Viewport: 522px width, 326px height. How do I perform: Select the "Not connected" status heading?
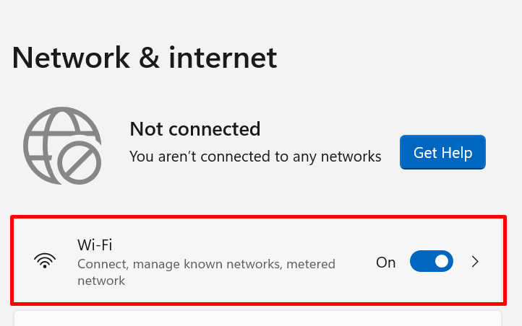point(194,129)
